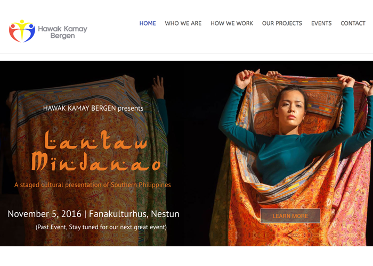This screenshot has width=373, height=266.
Task: Click the Past Event stay tuned note
Action: 101,227
